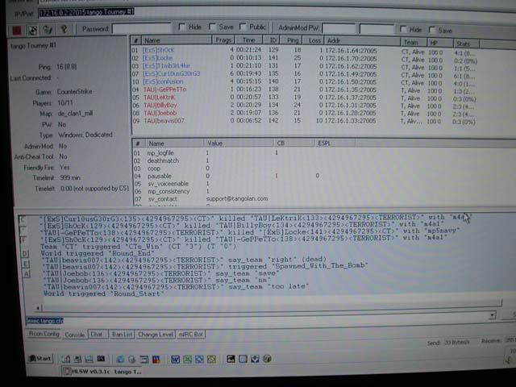This screenshot has height=387, width=516.
Task: Sort player list by Frags column
Action: (x=223, y=40)
